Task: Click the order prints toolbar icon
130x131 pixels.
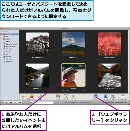Action: (x=123, y=96)
